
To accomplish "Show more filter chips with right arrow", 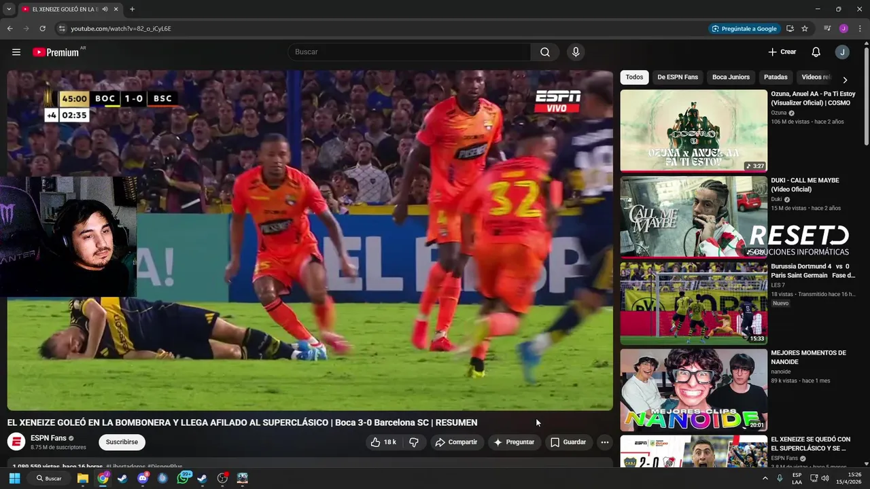I will pos(845,79).
